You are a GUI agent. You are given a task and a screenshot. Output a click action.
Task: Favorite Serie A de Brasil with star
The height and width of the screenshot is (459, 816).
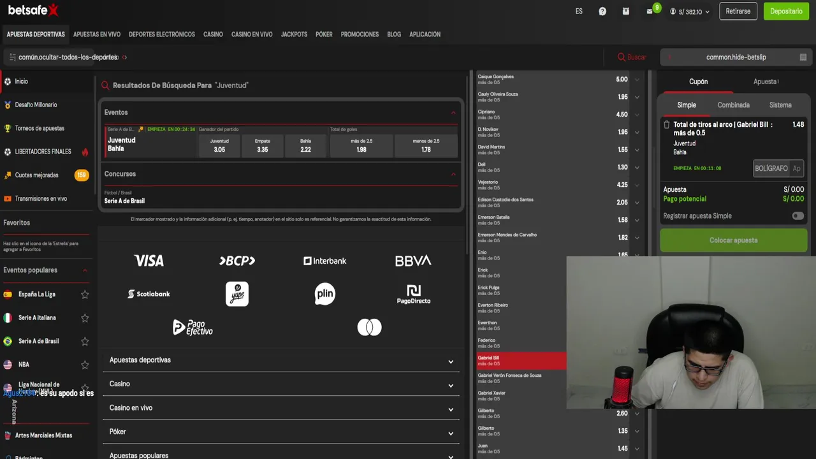tap(85, 342)
